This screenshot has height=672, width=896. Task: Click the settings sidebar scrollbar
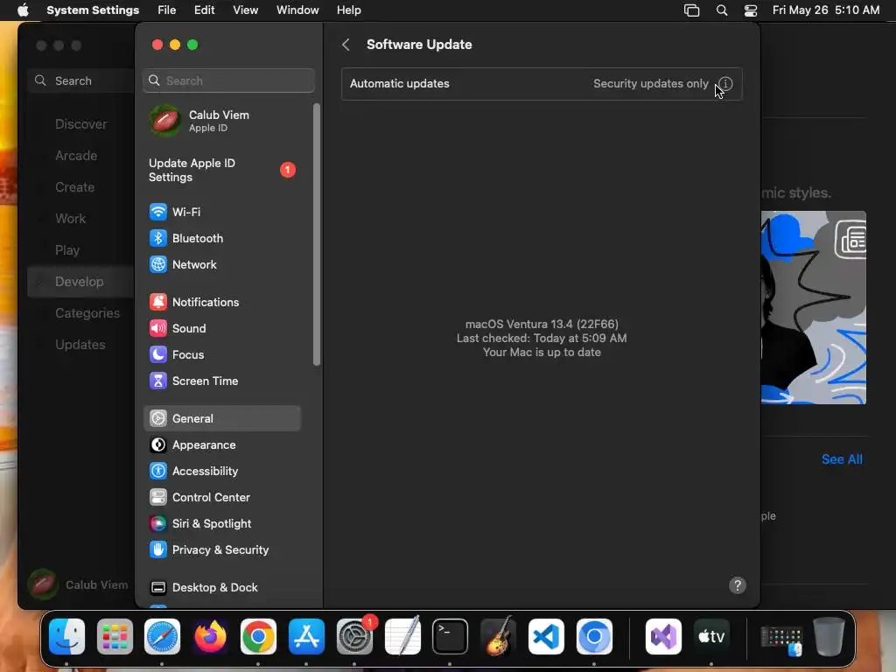click(x=317, y=234)
